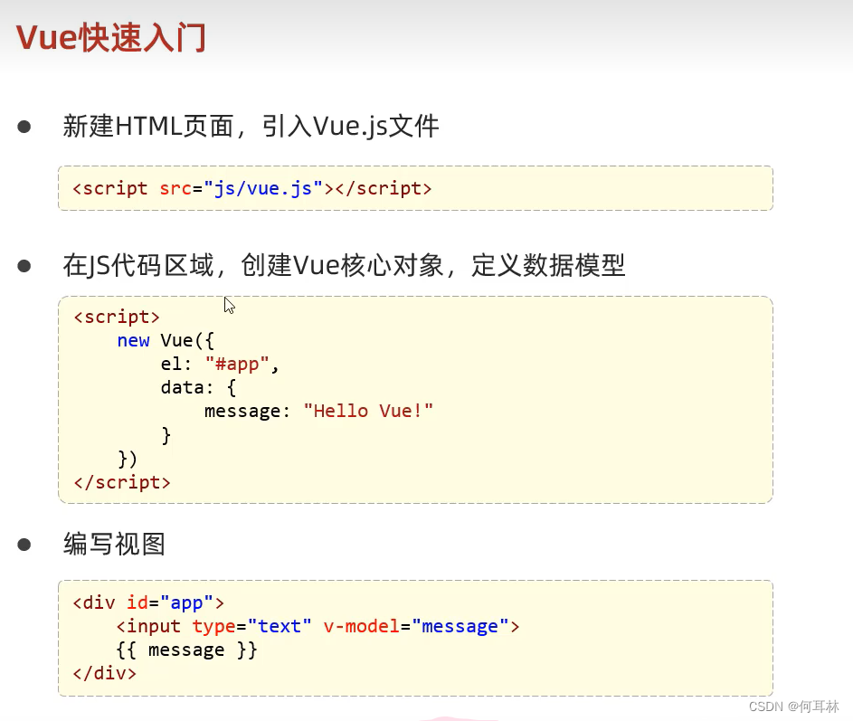This screenshot has width=853, height=721.
Task: Select the second bullet point marker
Action: point(24,264)
